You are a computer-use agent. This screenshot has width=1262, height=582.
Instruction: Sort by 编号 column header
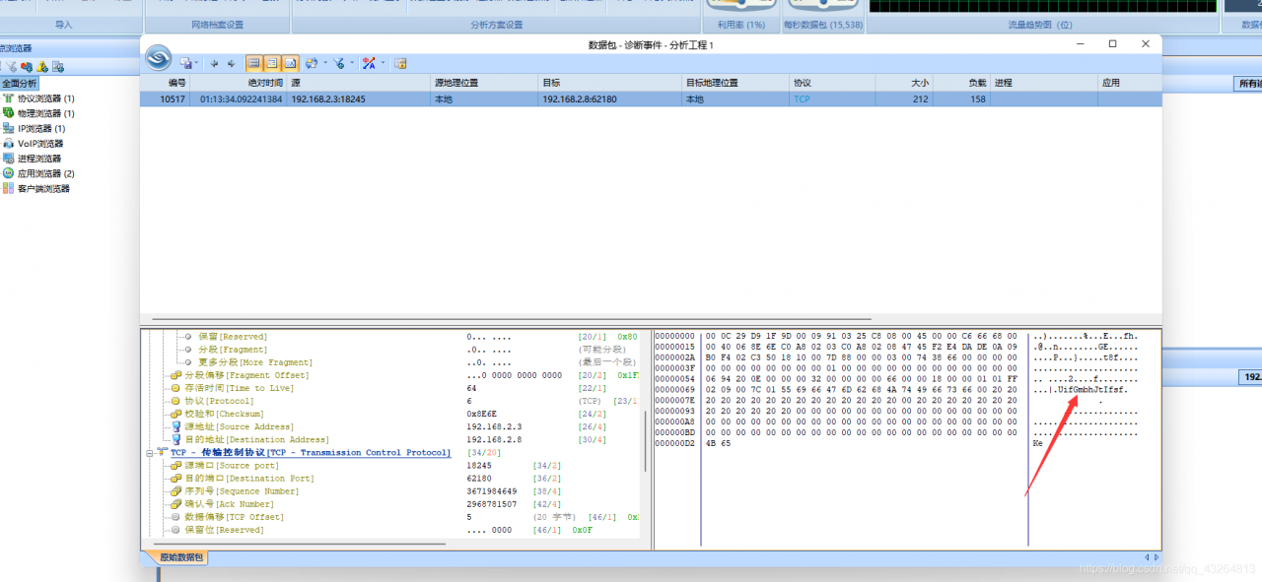pyautogui.click(x=164, y=83)
